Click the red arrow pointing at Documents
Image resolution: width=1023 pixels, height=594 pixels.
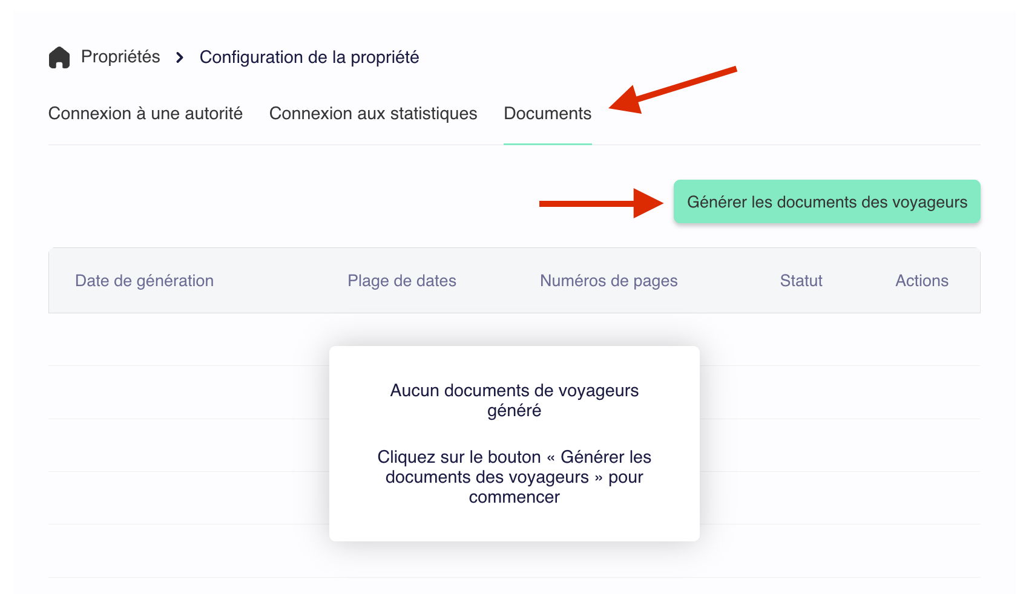(672, 91)
